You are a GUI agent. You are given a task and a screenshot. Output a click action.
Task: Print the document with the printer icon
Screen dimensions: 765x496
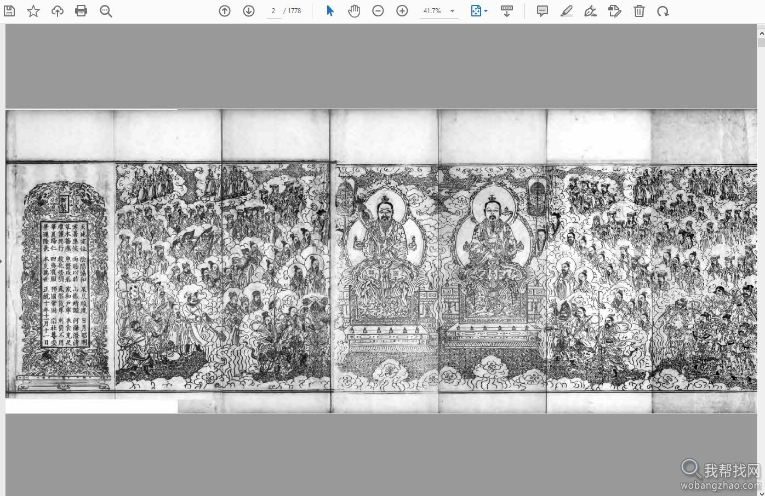pyautogui.click(x=81, y=11)
